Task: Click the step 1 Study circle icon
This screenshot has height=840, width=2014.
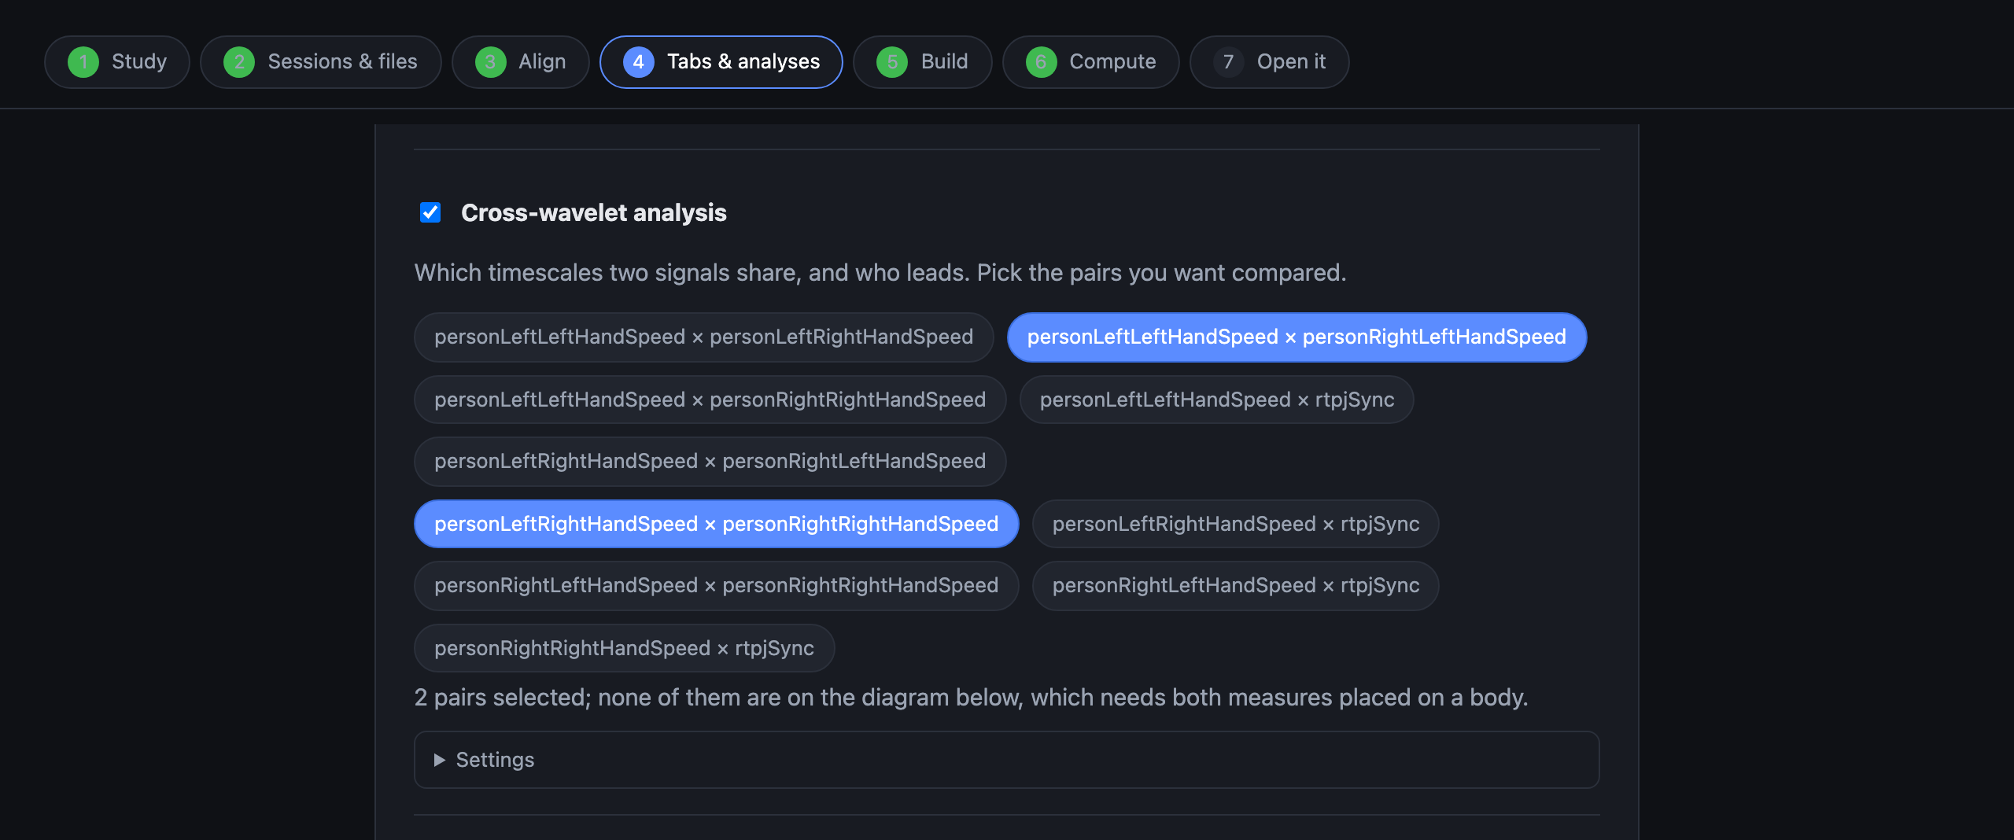Action: [83, 62]
